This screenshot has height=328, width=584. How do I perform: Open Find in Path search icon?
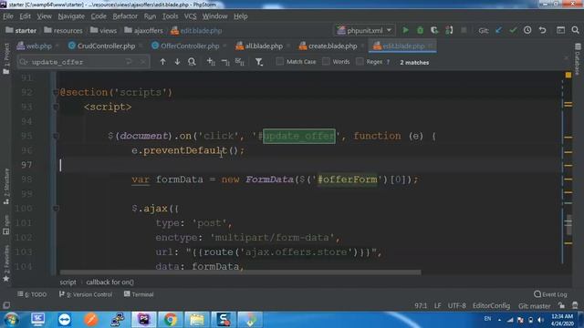coord(192,62)
